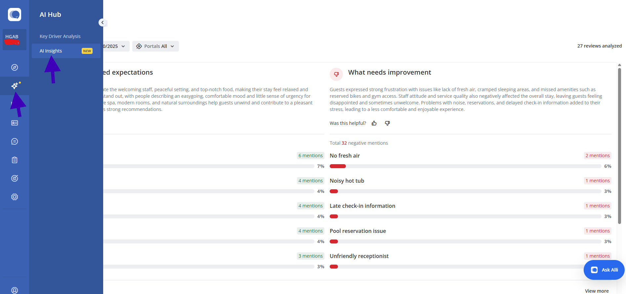
Task: Collapse the AI Hub side panel
Action: pos(103,22)
